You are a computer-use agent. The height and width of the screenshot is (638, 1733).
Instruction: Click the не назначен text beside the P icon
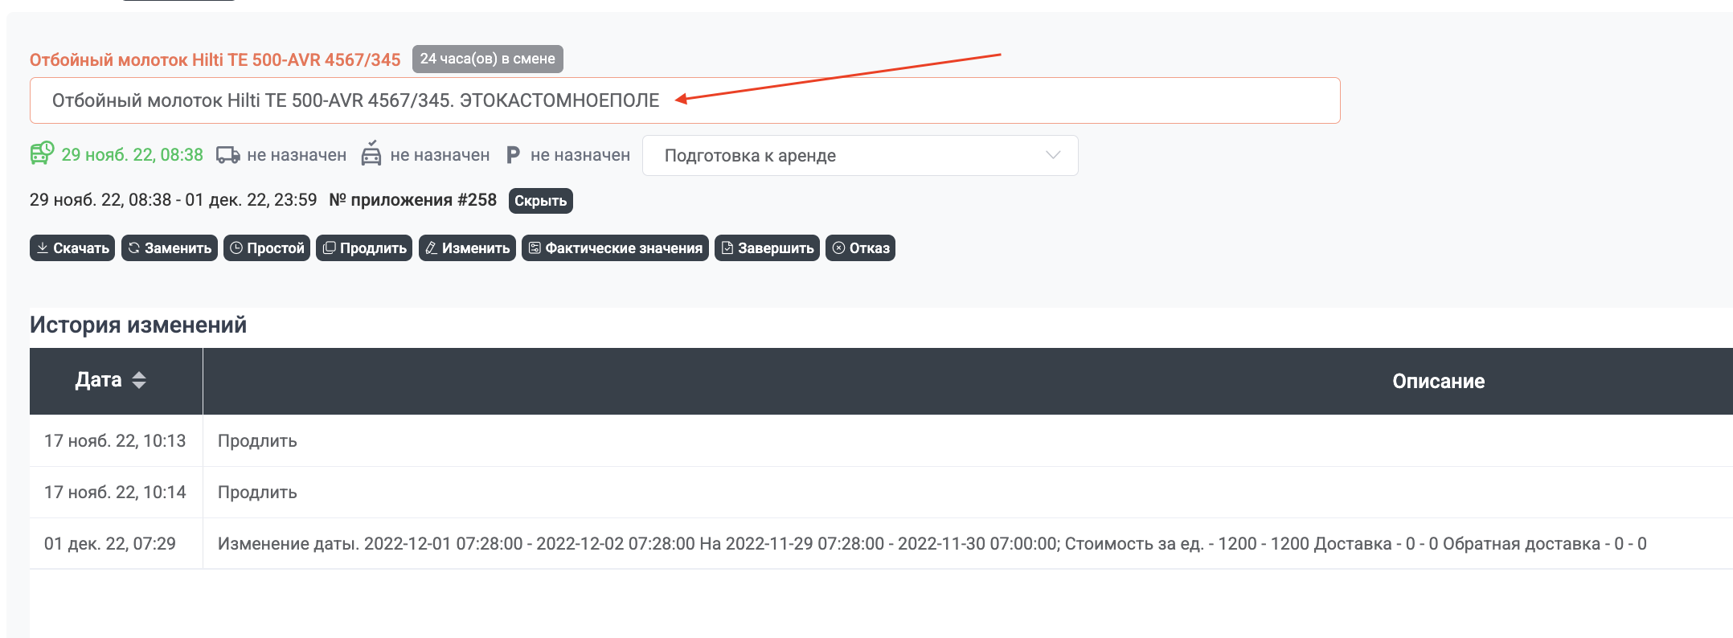click(580, 155)
